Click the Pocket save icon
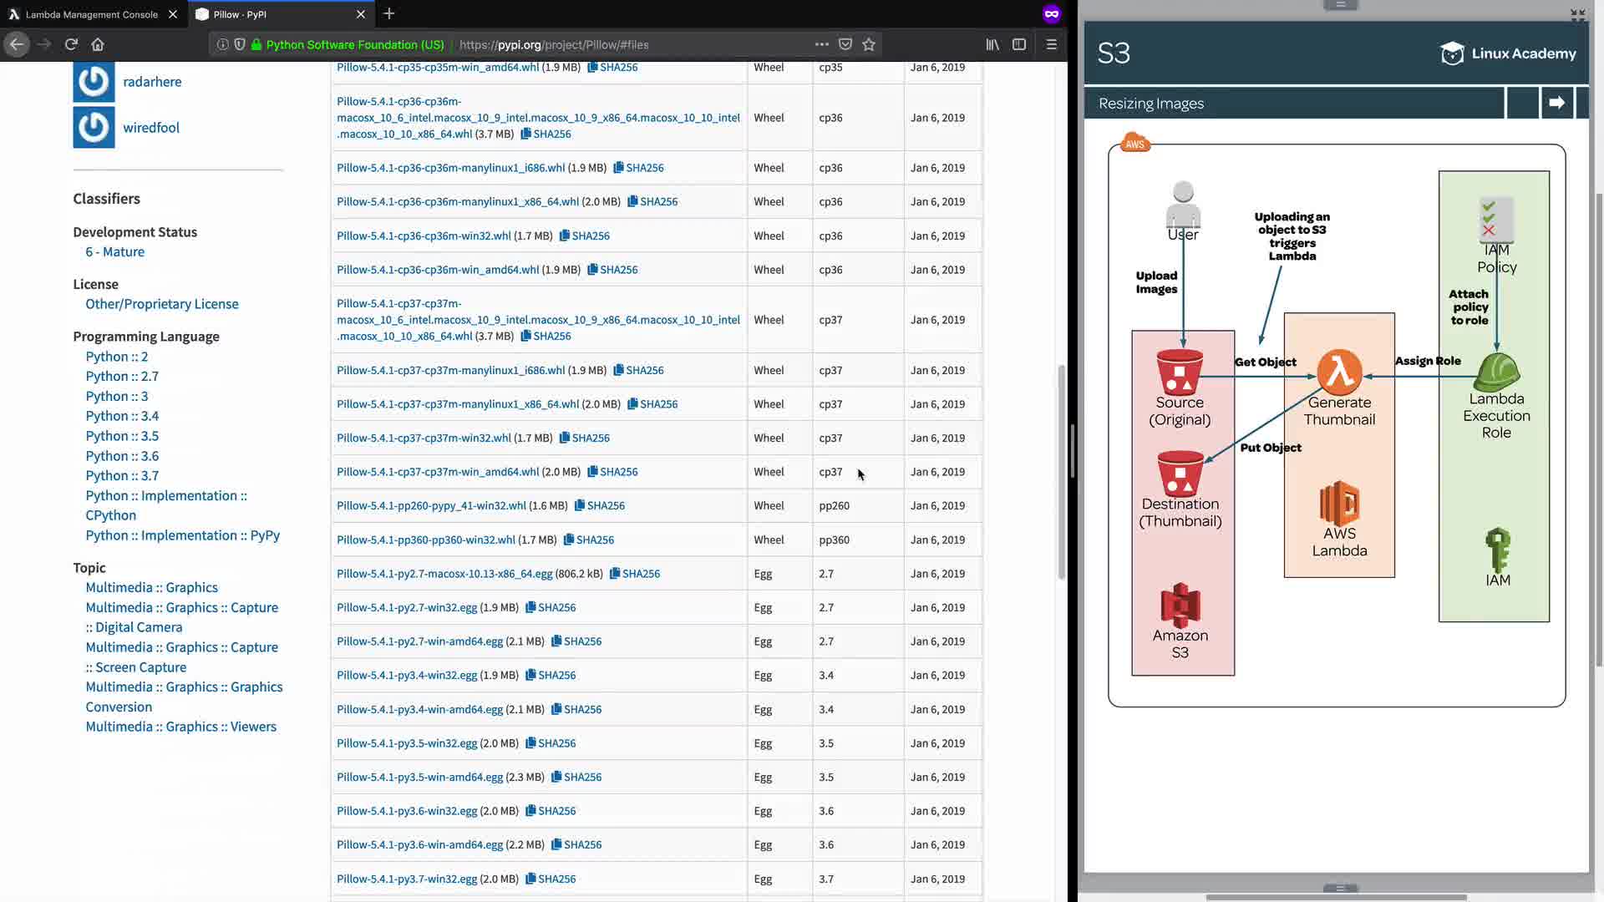The width and height of the screenshot is (1604, 902). point(845,44)
